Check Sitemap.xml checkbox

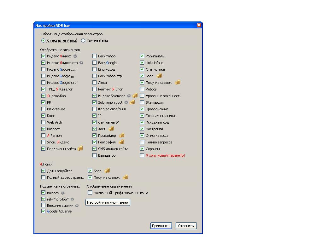pos(142,102)
